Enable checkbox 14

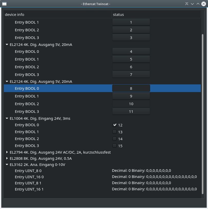click(x=115, y=139)
